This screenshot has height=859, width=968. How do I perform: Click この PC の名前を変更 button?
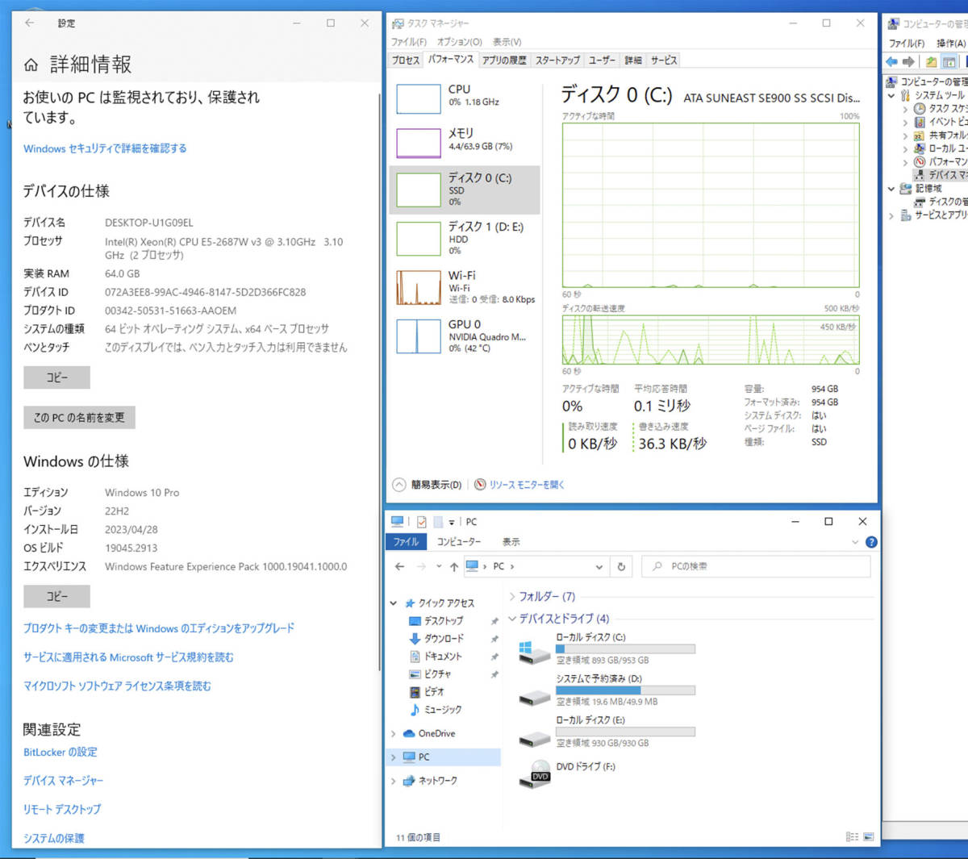pyautogui.click(x=79, y=417)
